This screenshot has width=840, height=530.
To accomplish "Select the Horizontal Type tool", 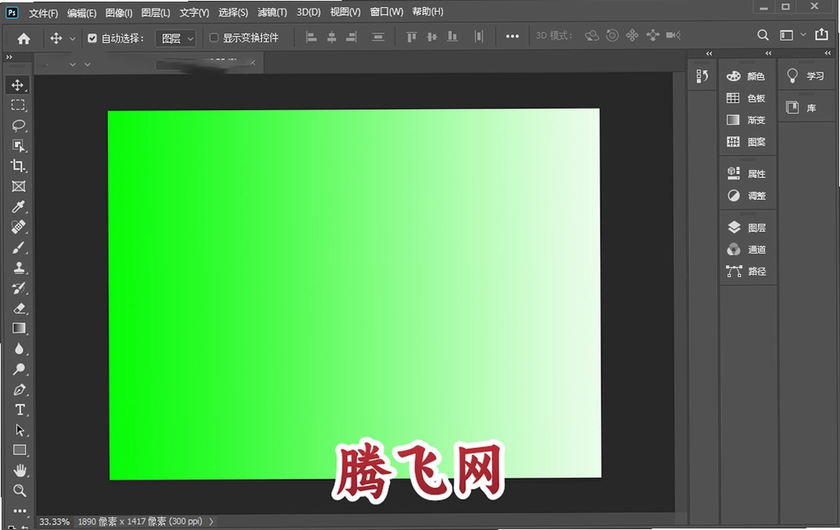I will (19, 410).
